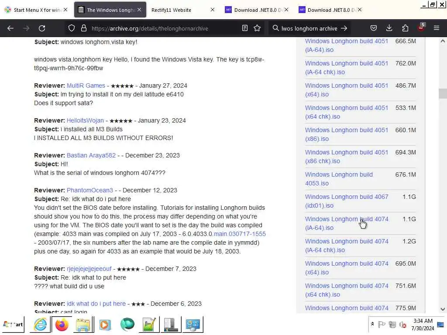Click page scrollbar up arrow

pos(443,41)
